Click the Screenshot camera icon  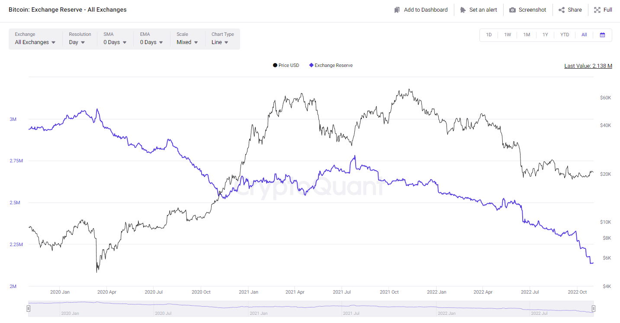[512, 10]
